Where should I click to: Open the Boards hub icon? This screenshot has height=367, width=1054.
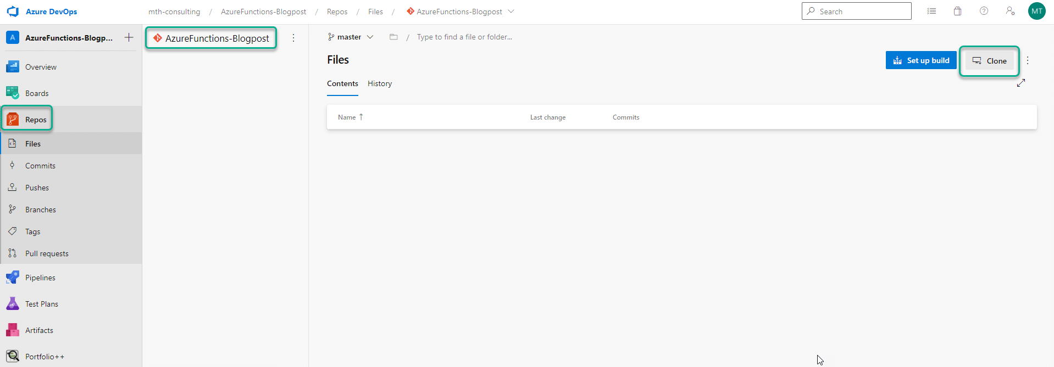click(13, 93)
